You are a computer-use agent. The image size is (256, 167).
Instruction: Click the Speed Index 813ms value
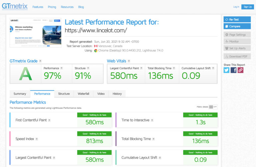point(95,141)
